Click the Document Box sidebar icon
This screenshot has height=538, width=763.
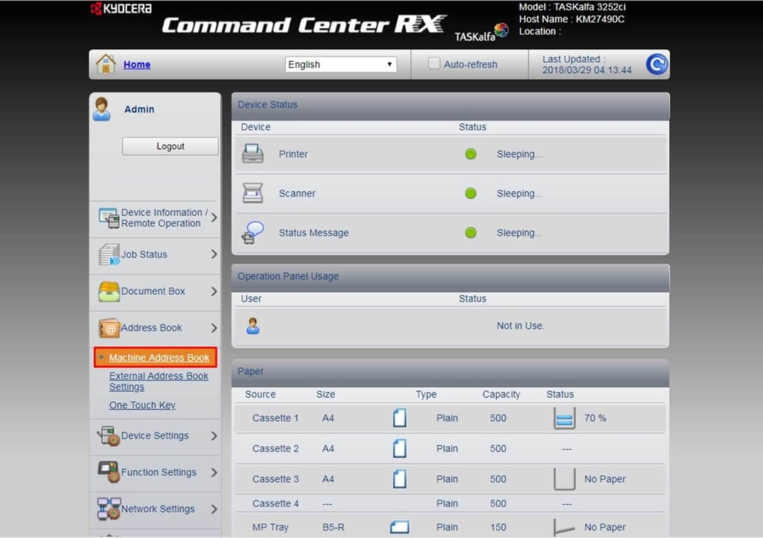(109, 291)
